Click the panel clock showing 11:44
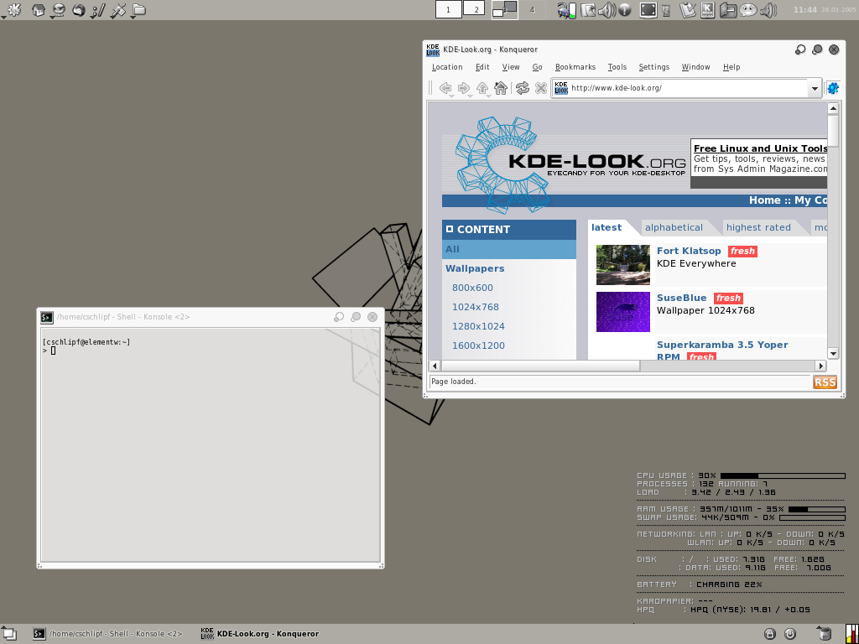Screen dimensions: 859x644 coord(804,10)
